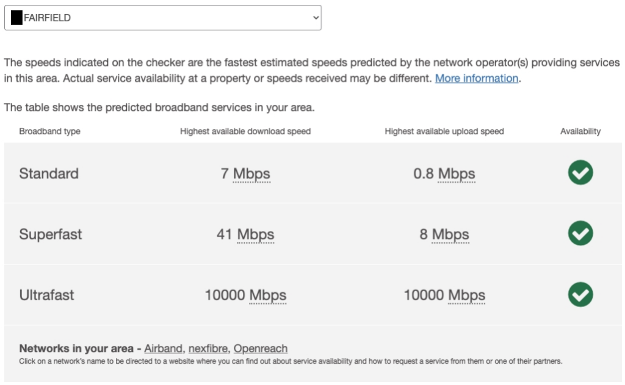Click Mbps abbreviation in Standard upload speed
Image resolution: width=625 pixels, height=385 pixels.
click(x=457, y=174)
